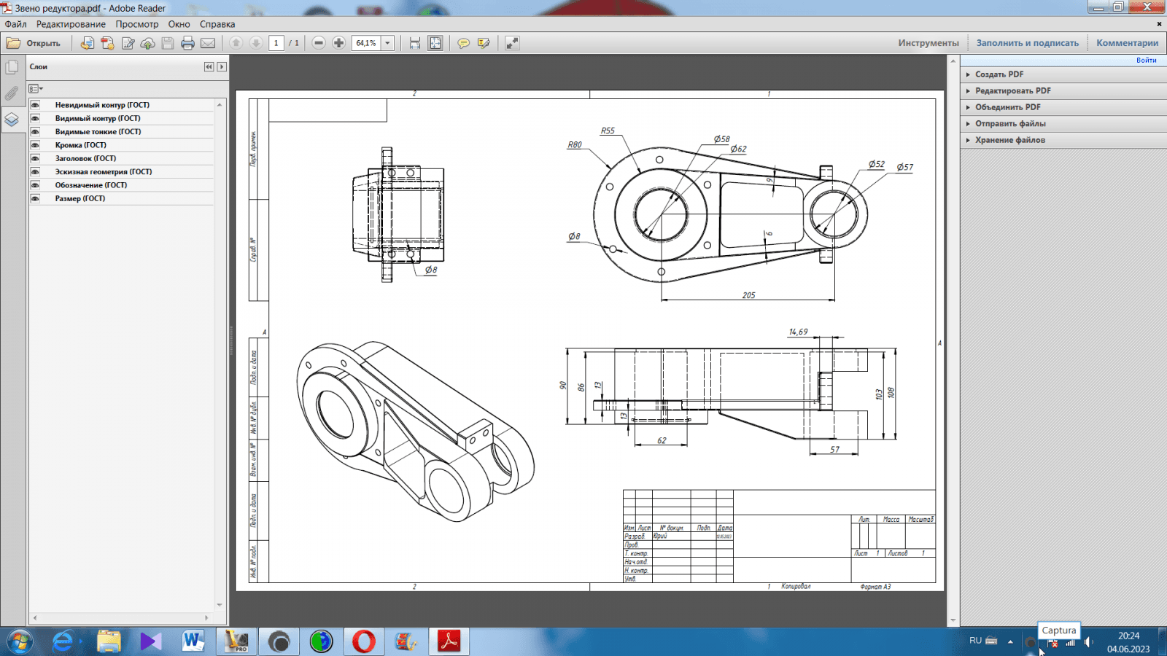1167x656 pixels.
Task: Click the zoom in plus button
Action: tap(338, 43)
